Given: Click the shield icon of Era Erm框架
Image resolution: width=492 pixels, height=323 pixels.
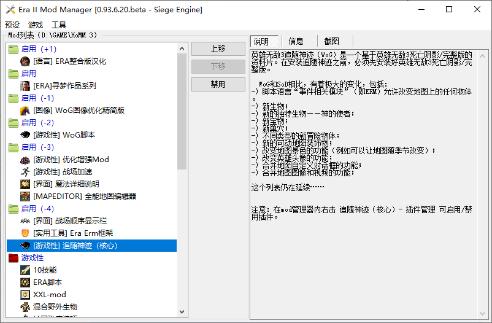Looking at the screenshot, I should tap(25, 233).
